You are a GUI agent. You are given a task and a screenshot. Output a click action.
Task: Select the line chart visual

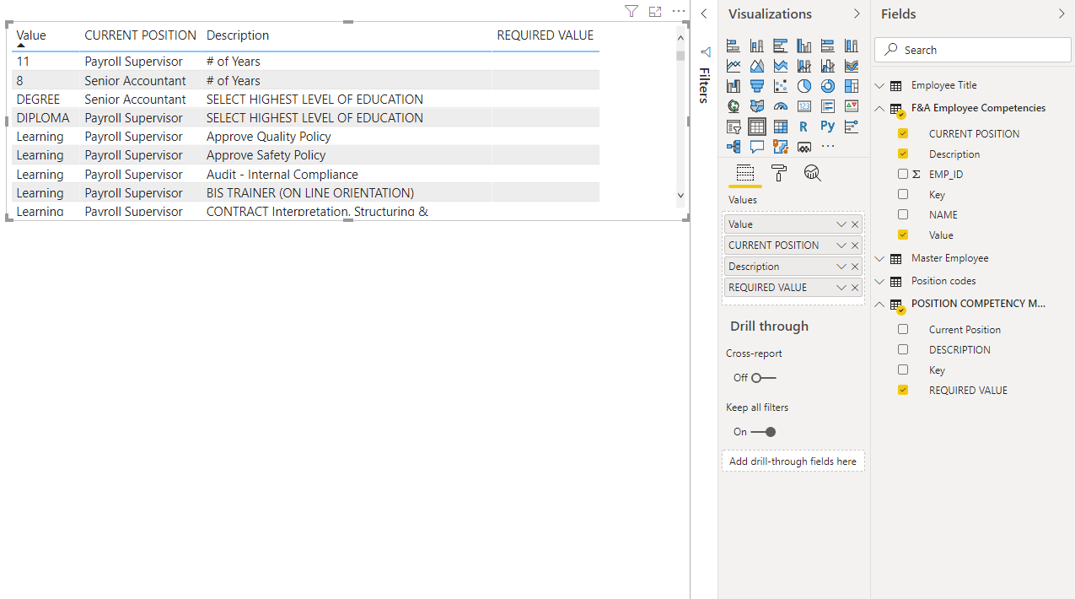(x=734, y=66)
